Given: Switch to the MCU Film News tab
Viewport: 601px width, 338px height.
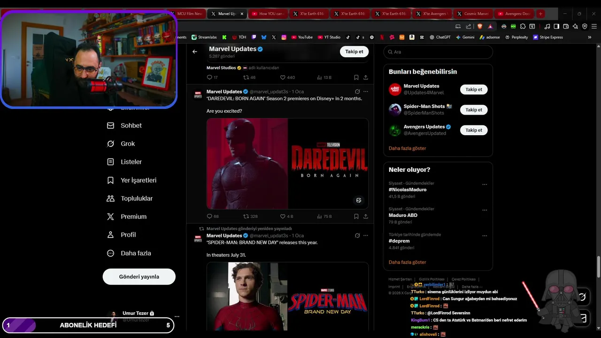Looking at the screenshot, I should tap(188, 14).
